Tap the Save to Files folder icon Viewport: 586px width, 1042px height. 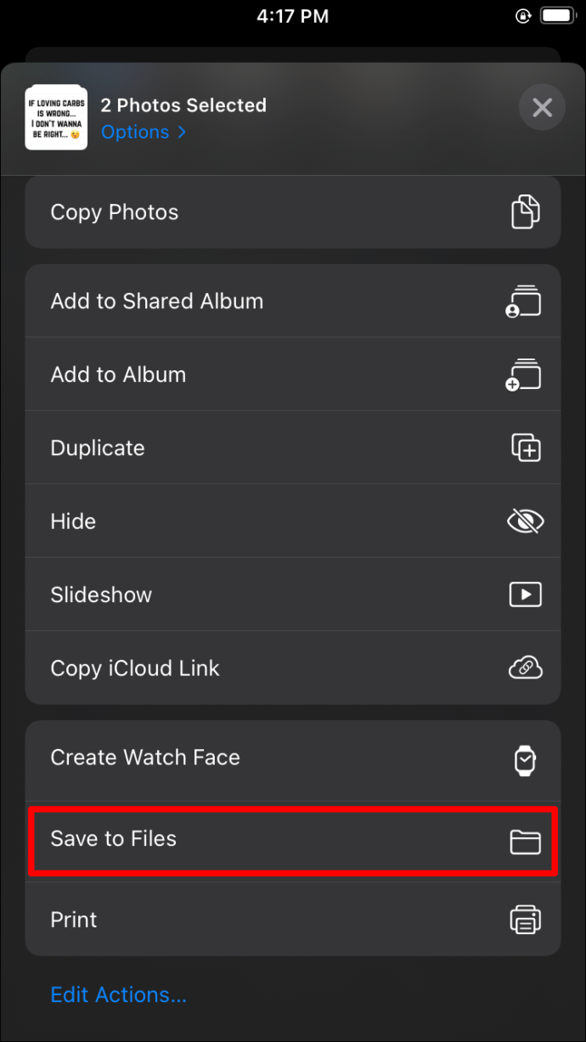[525, 841]
